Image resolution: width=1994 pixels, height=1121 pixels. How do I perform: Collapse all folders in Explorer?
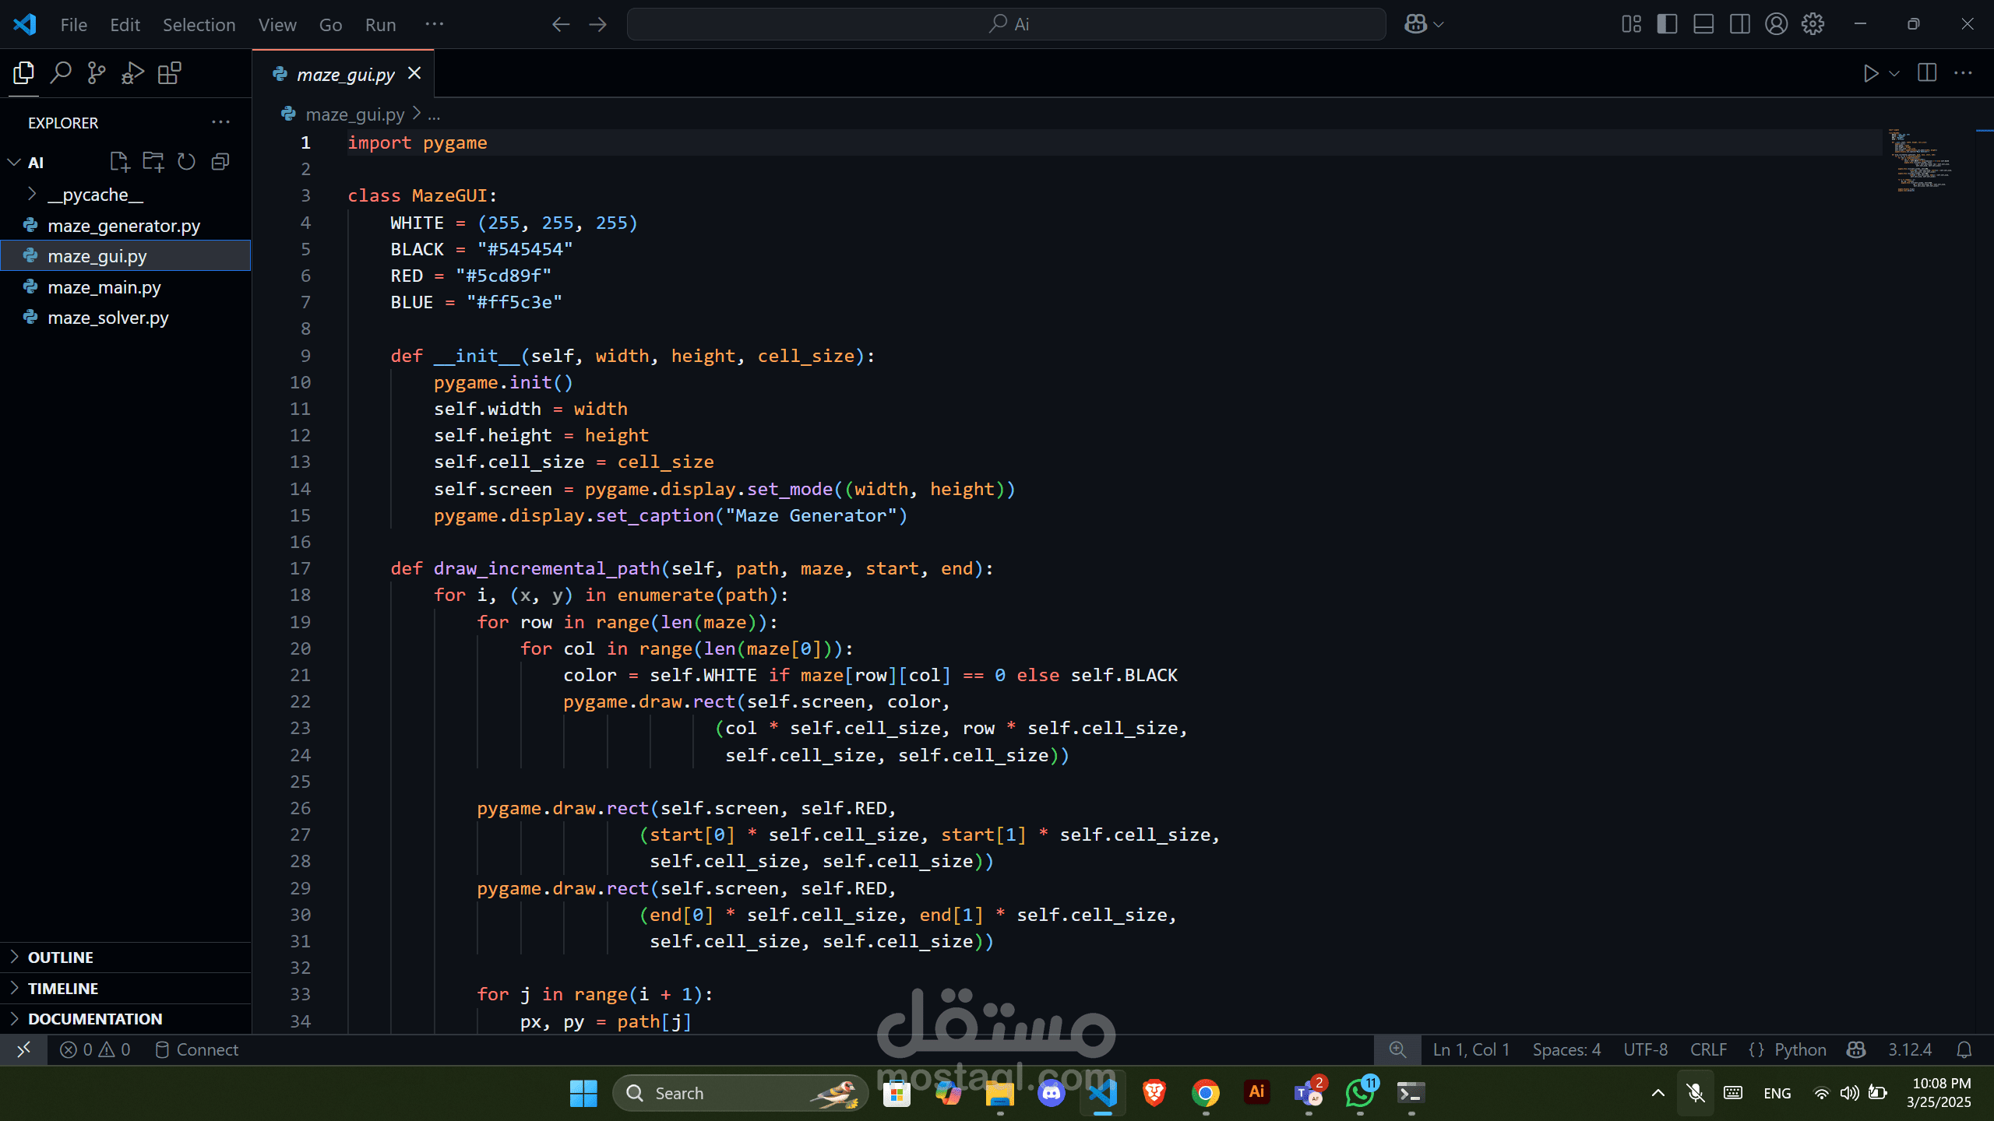220,162
